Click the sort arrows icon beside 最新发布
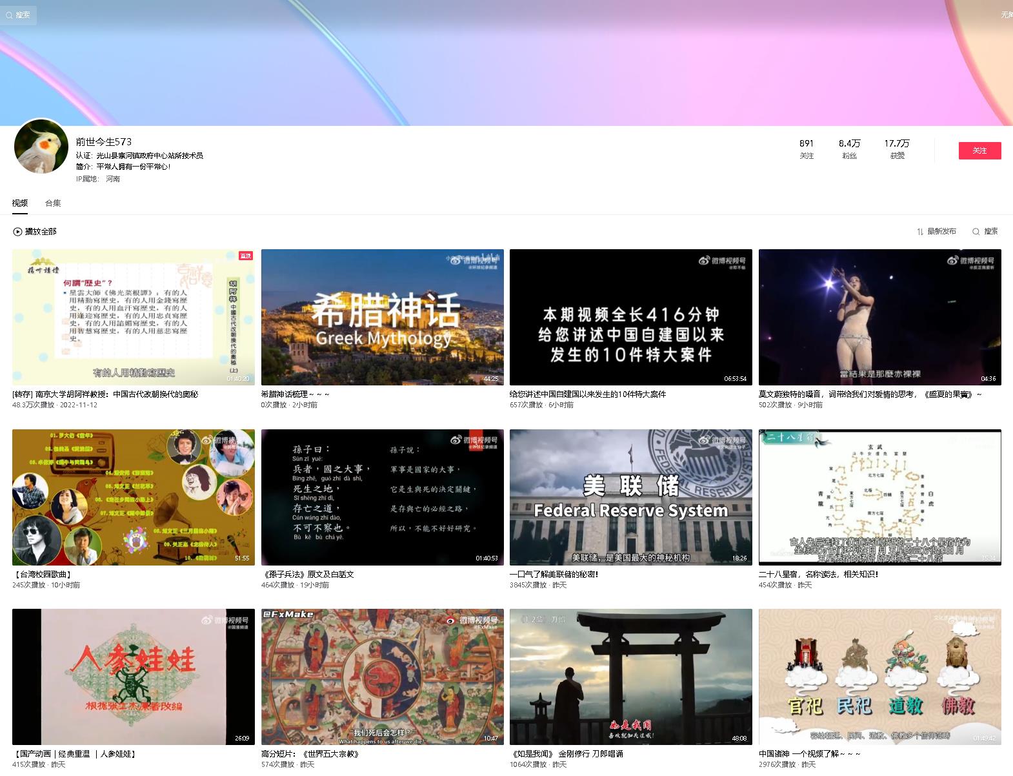 pyautogui.click(x=920, y=232)
